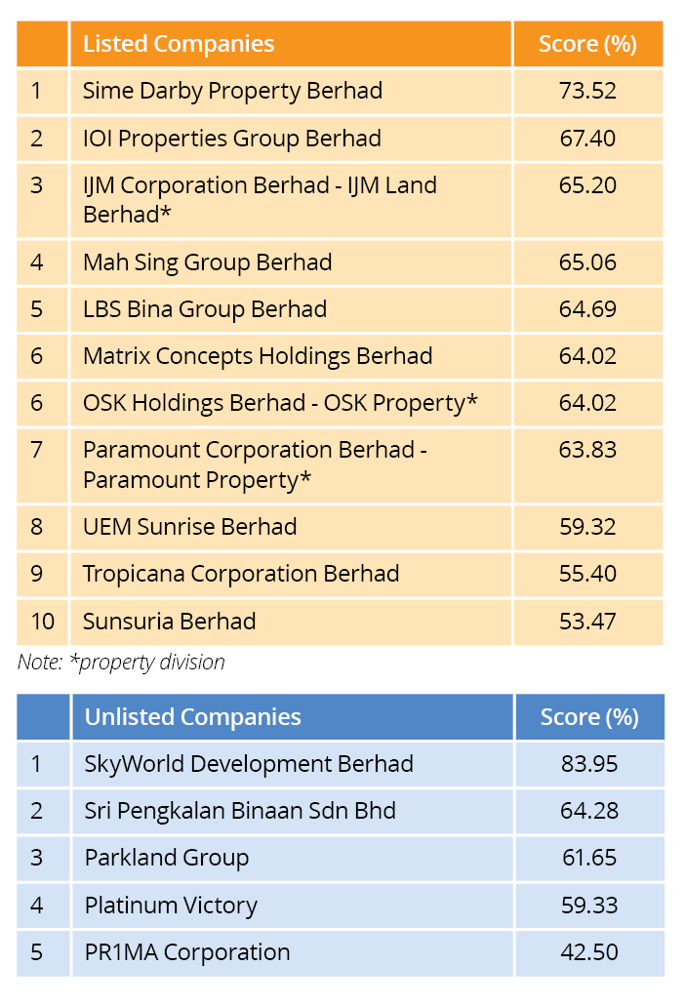The width and height of the screenshot is (685, 1007).
Task: Select Tropicana Corporation Berhad cell
Action: point(241,574)
